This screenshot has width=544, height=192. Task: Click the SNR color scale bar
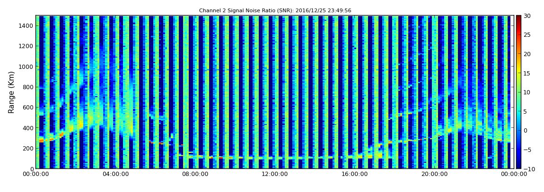pos(518,92)
